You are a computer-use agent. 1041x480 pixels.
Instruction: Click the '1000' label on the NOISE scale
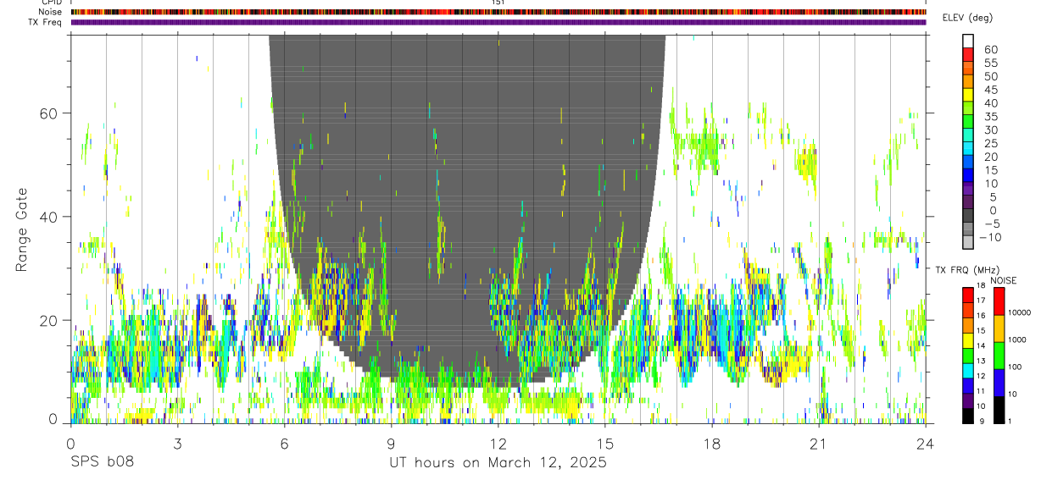[x=1018, y=340]
